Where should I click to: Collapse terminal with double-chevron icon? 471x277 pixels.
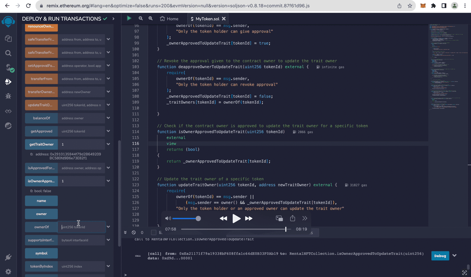click(125, 232)
